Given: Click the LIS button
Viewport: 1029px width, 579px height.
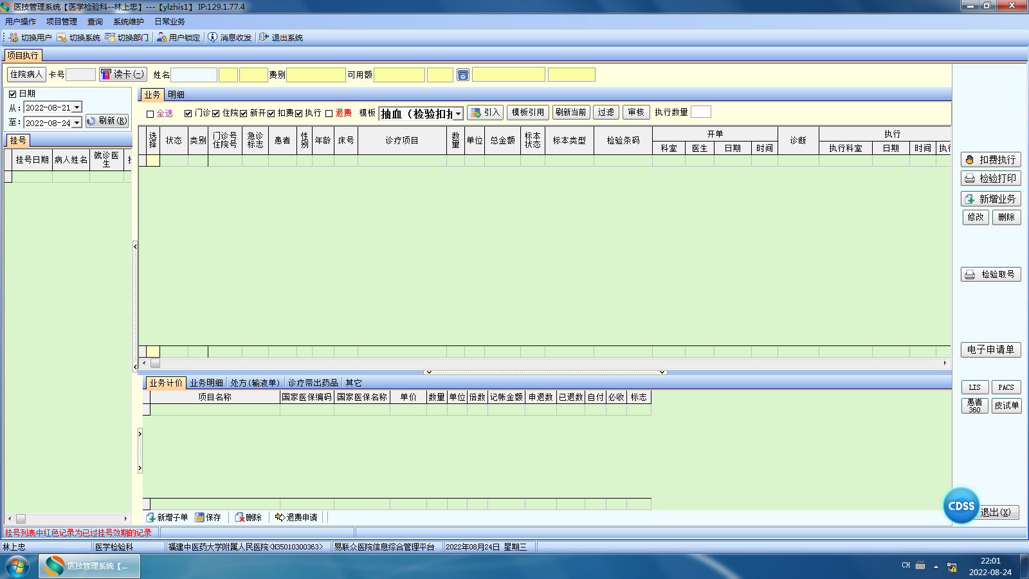Looking at the screenshot, I should pyautogui.click(x=975, y=387).
